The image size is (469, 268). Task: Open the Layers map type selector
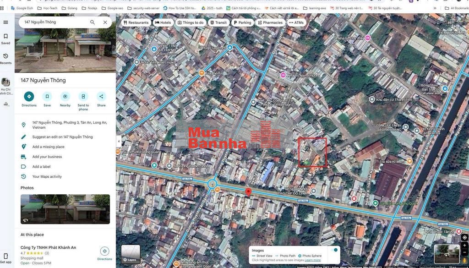131,254
